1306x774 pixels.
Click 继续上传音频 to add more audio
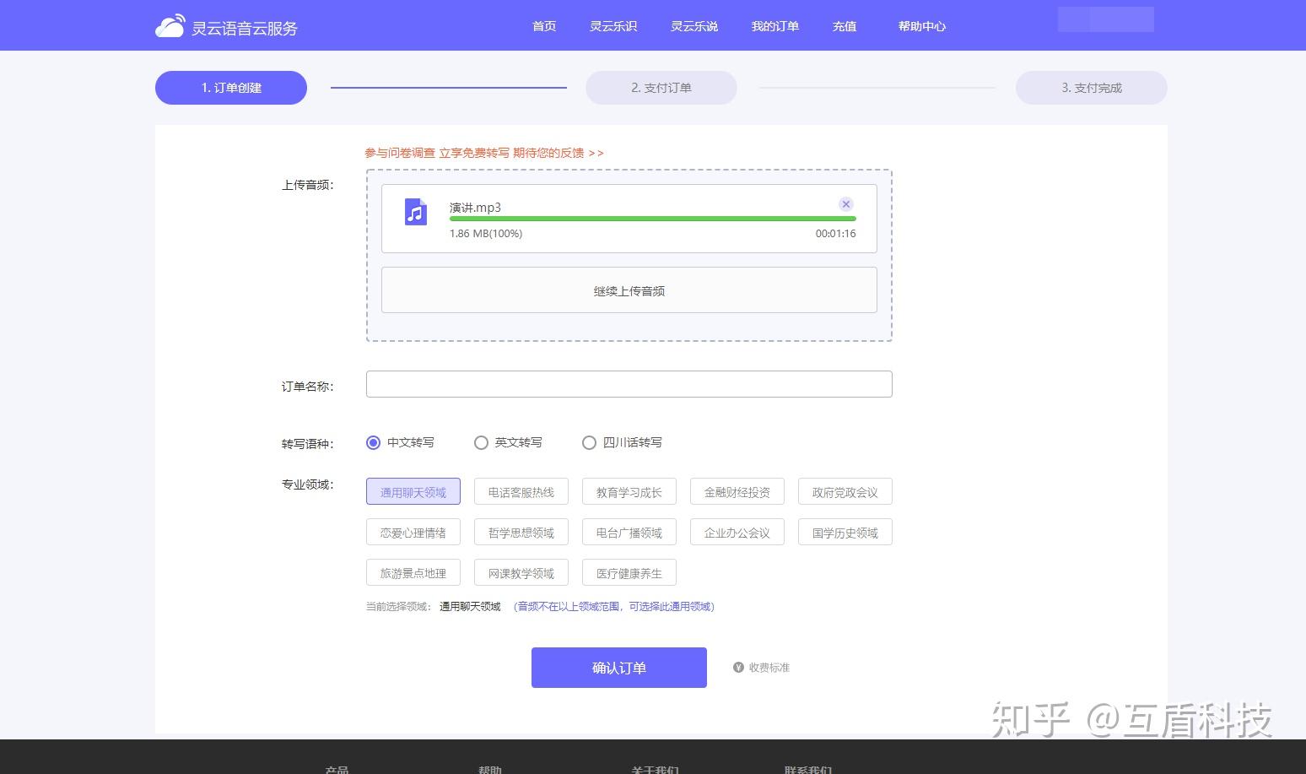point(629,290)
